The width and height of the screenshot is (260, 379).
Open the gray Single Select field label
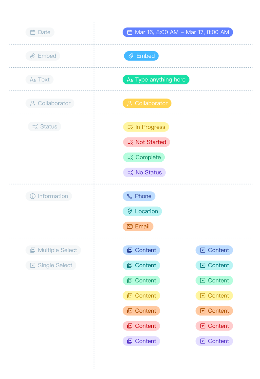(x=51, y=265)
